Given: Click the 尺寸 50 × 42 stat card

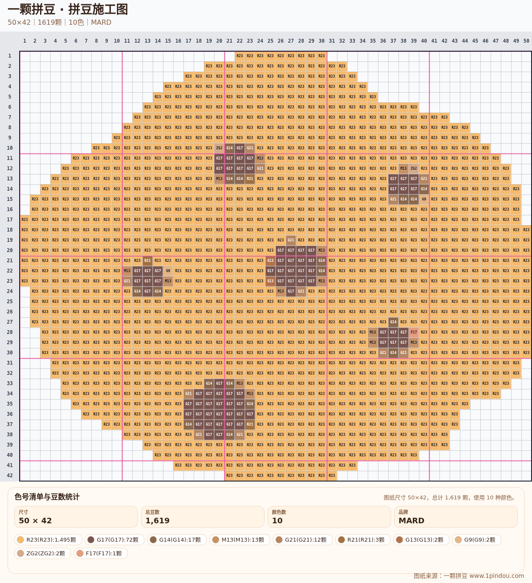Looking at the screenshot, I should 76,517.
